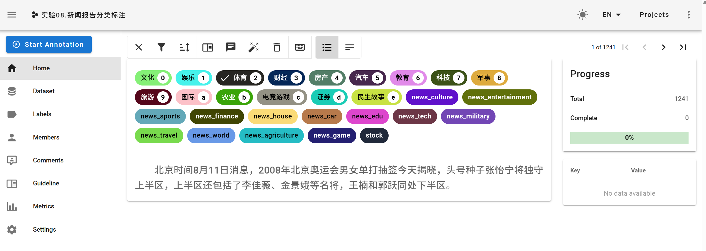Open the kebab menu at top right

point(689,14)
